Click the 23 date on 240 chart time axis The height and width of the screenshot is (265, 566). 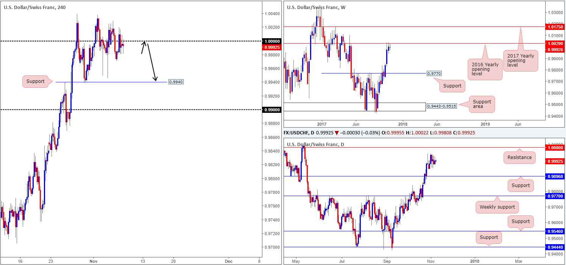[x=51, y=261]
